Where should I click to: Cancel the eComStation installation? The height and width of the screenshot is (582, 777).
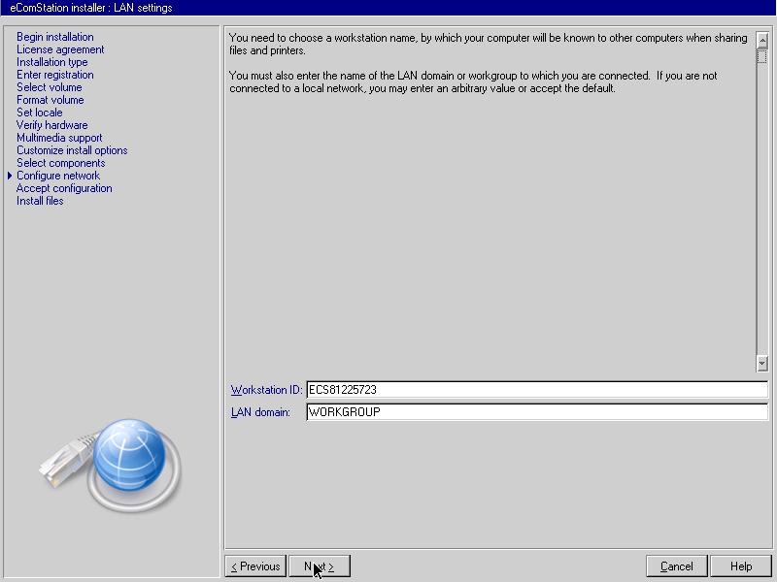pos(676,566)
